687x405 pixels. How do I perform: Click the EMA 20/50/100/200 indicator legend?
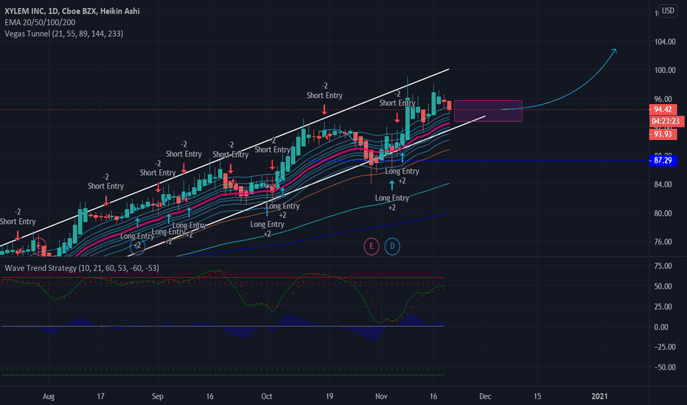coord(40,22)
